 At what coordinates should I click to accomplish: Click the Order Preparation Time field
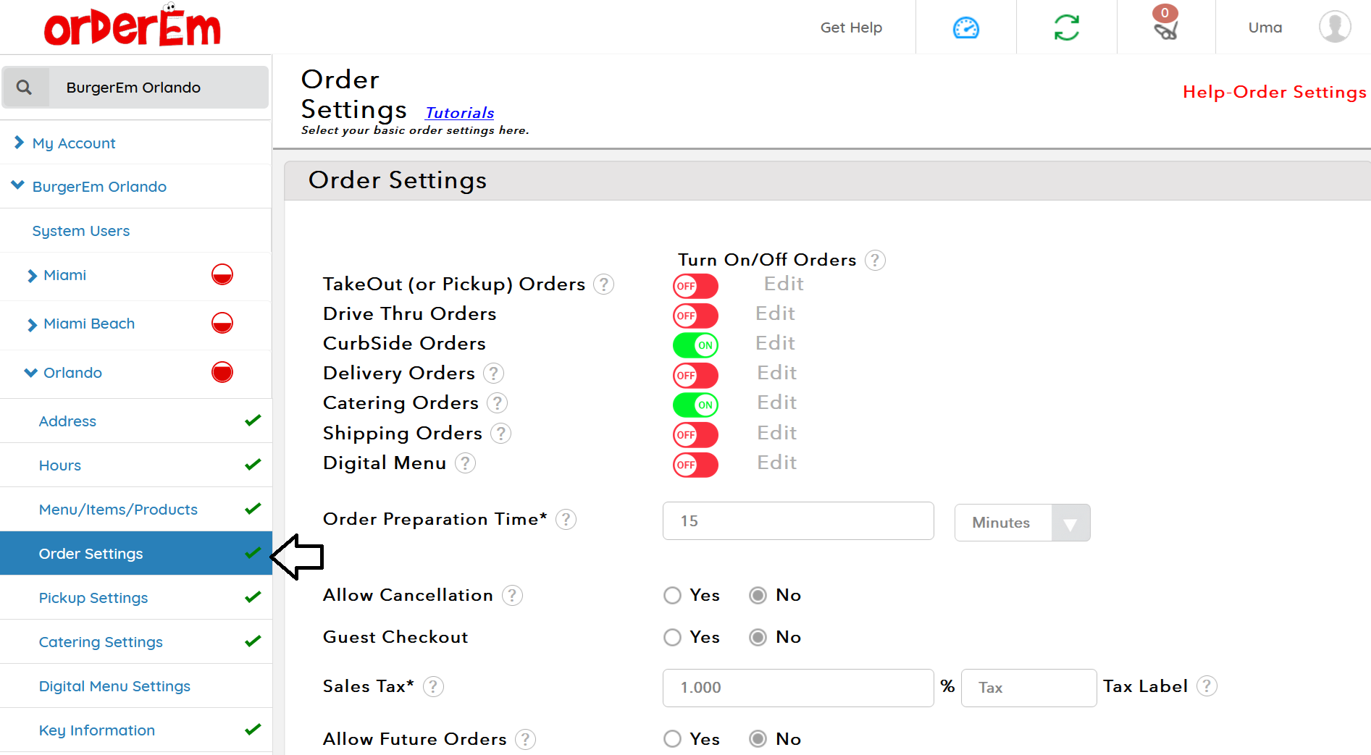point(798,521)
